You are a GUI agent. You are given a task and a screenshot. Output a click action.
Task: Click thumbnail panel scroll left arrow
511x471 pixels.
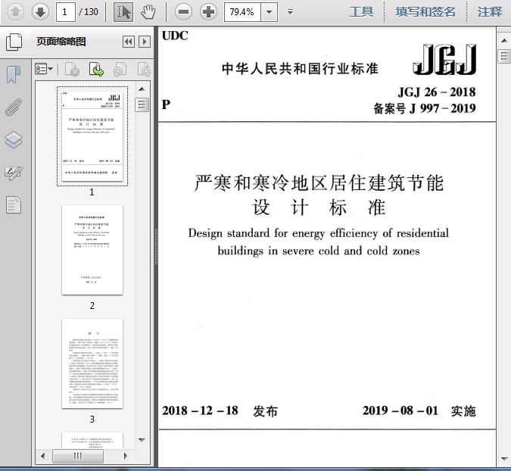tap(42, 456)
